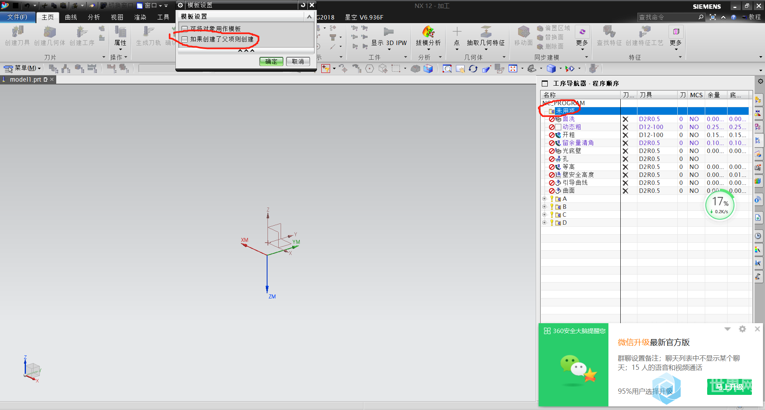Viewport: 765px width, 410px height.
Task: Open the 菜单(M) dropdown
Action: point(22,68)
